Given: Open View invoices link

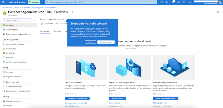Looking at the screenshot, I should pyautogui.click(x=115, y=103).
